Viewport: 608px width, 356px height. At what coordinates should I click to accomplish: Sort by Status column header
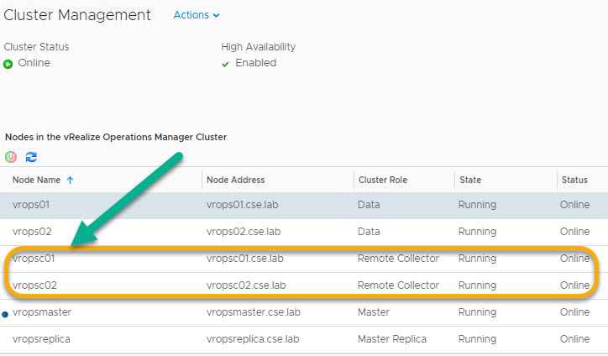tap(574, 180)
